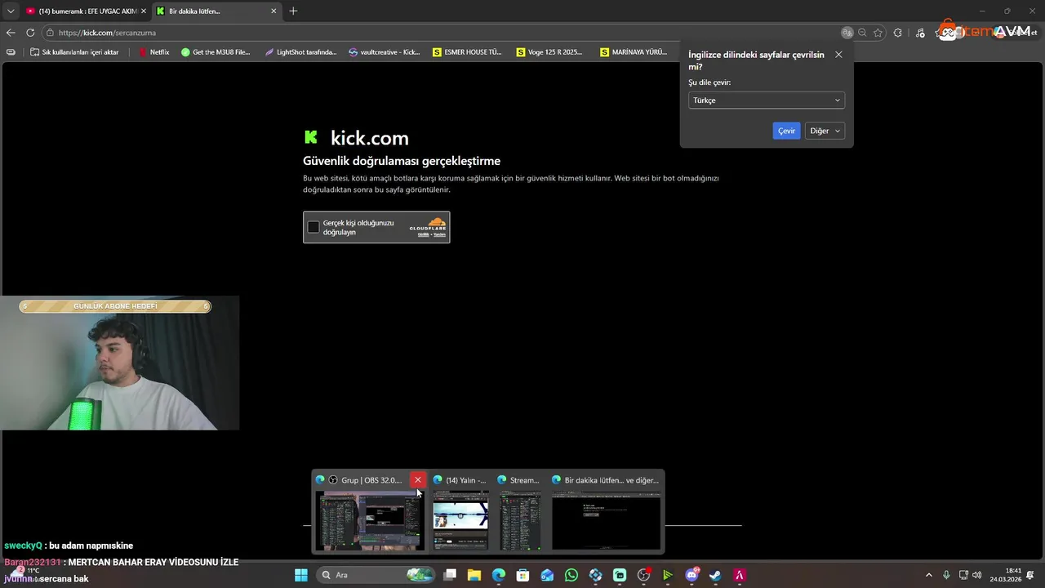Add page to favorites with star icon
The width and height of the screenshot is (1045, 588).
click(878, 33)
